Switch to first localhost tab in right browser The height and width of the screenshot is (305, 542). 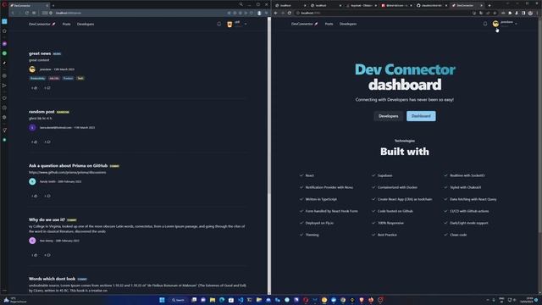pos(290,6)
